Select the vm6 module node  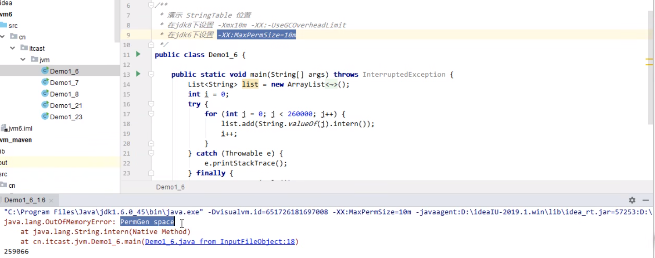pyautogui.click(x=6, y=15)
